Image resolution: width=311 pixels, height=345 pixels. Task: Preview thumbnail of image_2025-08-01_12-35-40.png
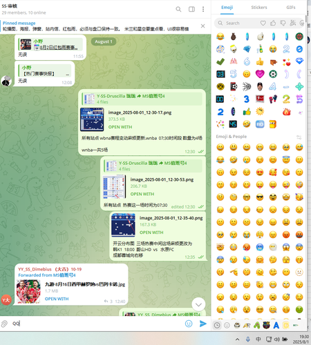(123, 225)
